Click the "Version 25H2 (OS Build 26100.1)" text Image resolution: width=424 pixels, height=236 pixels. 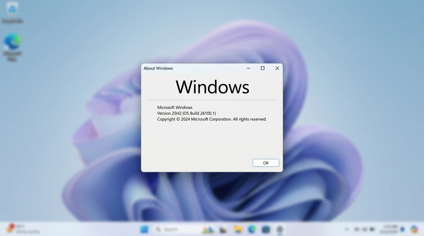(x=187, y=113)
